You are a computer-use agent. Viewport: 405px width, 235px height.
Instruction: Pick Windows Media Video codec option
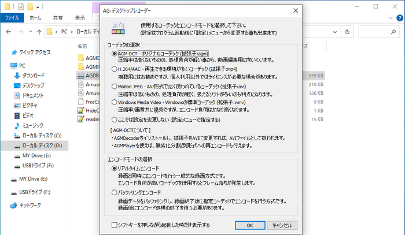pos(114,102)
